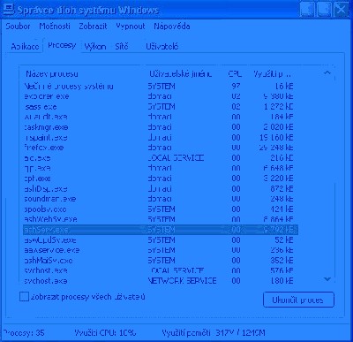
Task: Minimize the Task Manager window
Action: tap(307, 10)
